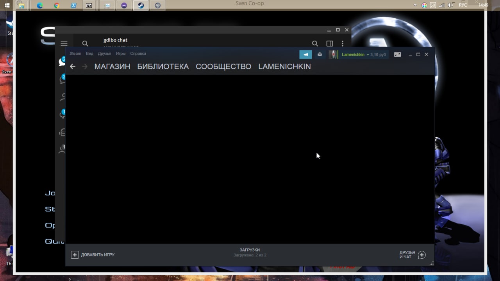
Task: Switch to БИБЛИОТЕКА tab
Action: tap(163, 66)
